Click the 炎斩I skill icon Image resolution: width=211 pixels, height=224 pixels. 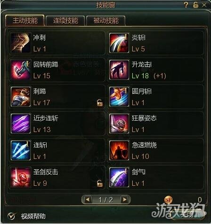click(119, 43)
